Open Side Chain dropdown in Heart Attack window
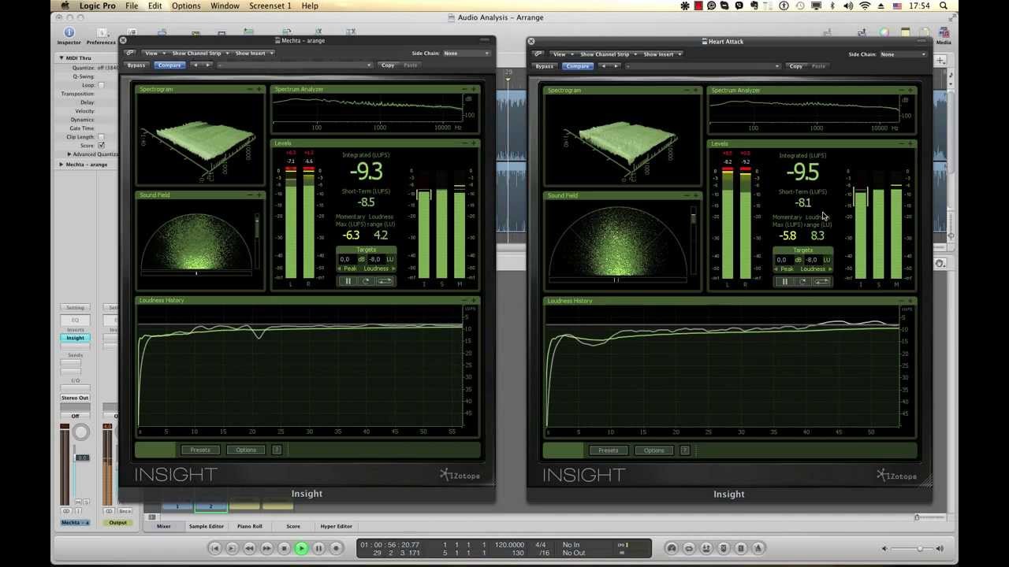1009x567 pixels. (903, 54)
